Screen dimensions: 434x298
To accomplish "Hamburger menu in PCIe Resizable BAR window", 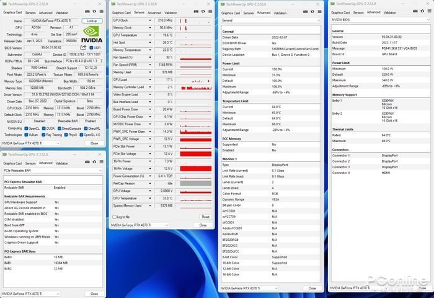I will [x=102, y=162].
